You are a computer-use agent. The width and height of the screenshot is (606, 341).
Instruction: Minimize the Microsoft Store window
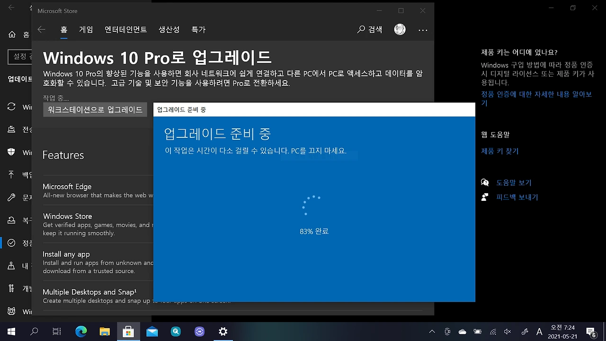coord(379,10)
